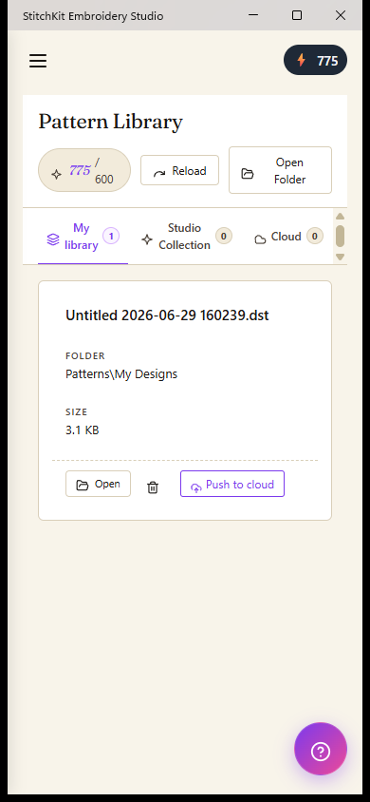The height and width of the screenshot is (802, 370).
Task: Push the pattern to cloud
Action: point(232,484)
